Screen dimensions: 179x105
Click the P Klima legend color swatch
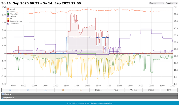pyautogui.click(x=8, y=16)
